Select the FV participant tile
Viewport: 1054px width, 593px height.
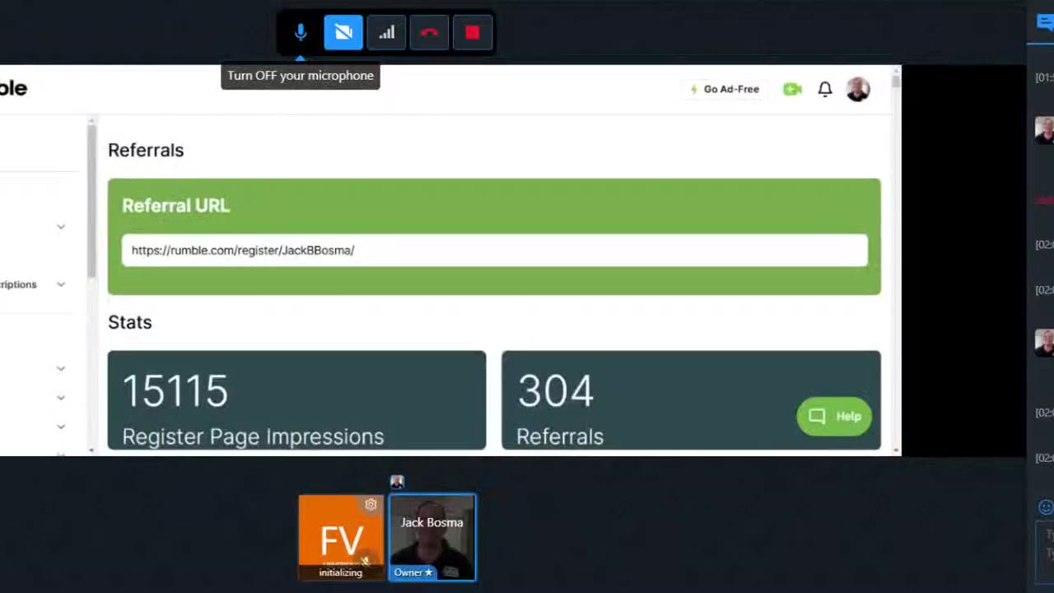[341, 537]
